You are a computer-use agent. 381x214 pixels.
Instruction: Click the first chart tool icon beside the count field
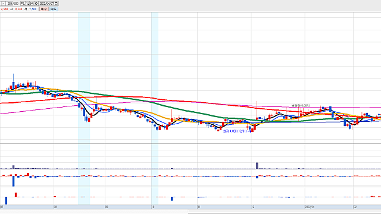pos(23,4)
